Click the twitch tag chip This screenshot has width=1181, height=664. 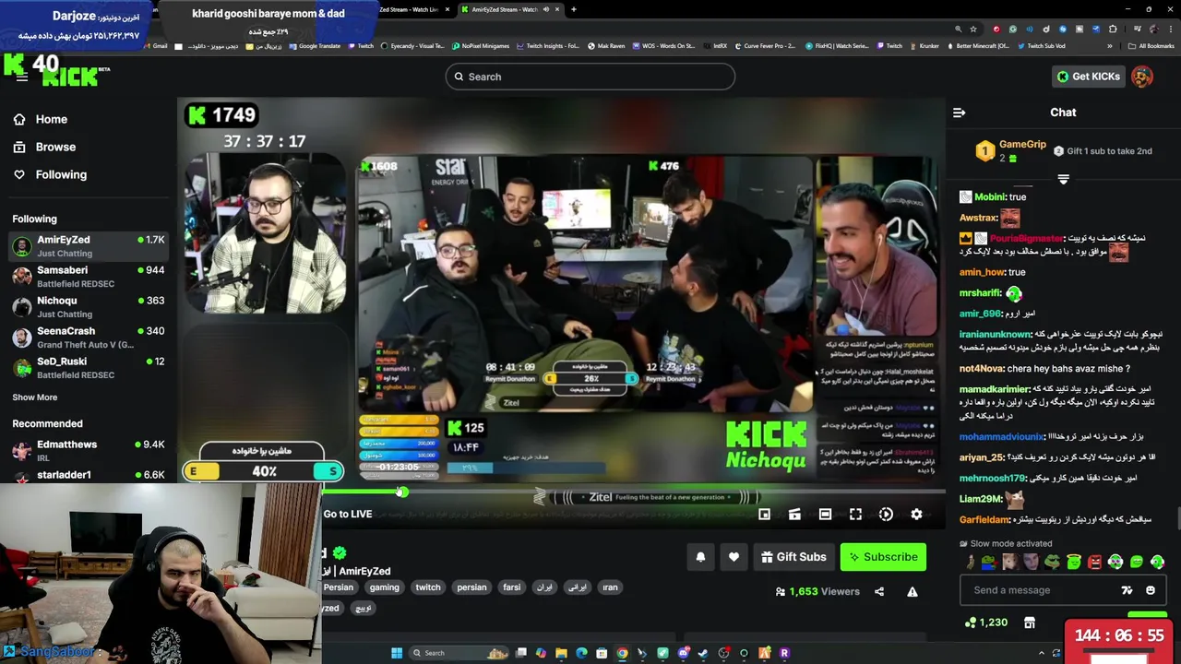pyautogui.click(x=428, y=587)
